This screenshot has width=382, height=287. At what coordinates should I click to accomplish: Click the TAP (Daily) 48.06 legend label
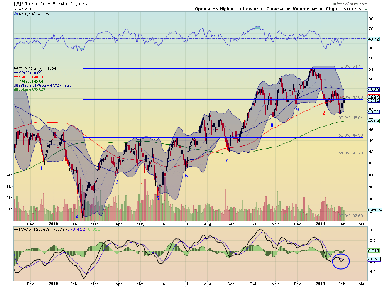click(37, 68)
